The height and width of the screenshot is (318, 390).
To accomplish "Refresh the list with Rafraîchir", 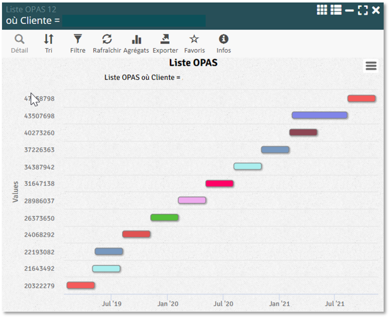I will [x=107, y=44].
